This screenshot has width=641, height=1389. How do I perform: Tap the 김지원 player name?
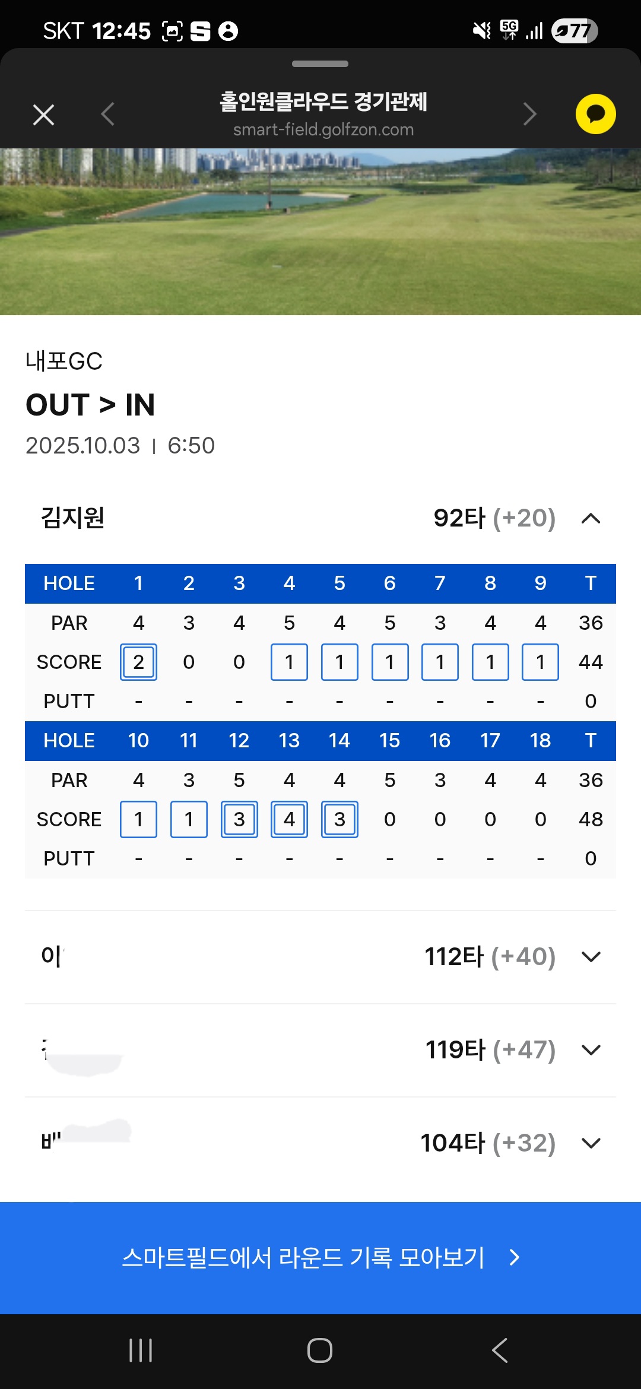click(x=73, y=518)
